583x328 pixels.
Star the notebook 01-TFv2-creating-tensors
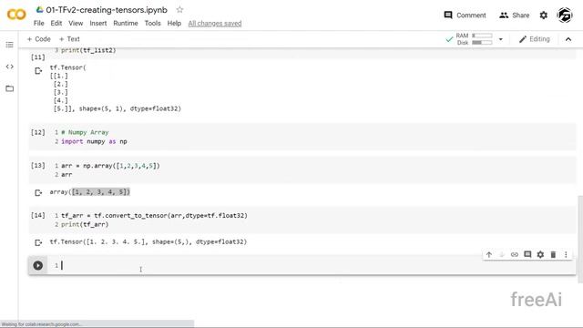click(179, 10)
